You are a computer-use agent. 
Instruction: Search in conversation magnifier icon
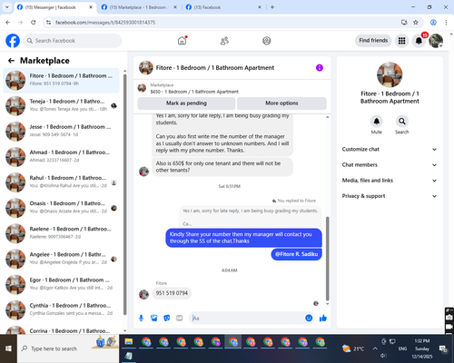[x=401, y=122]
